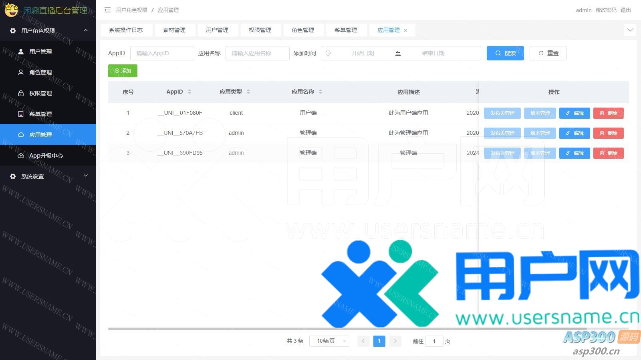Click the __UNI__01F080F AppID cell
The width and height of the screenshot is (641, 360).
(x=180, y=113)
